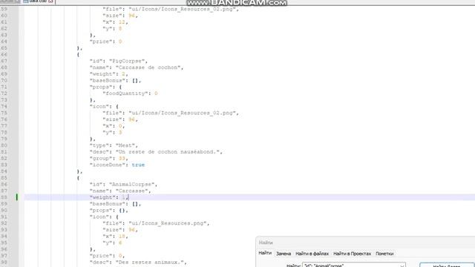Click the "x": 12 line

115,22
